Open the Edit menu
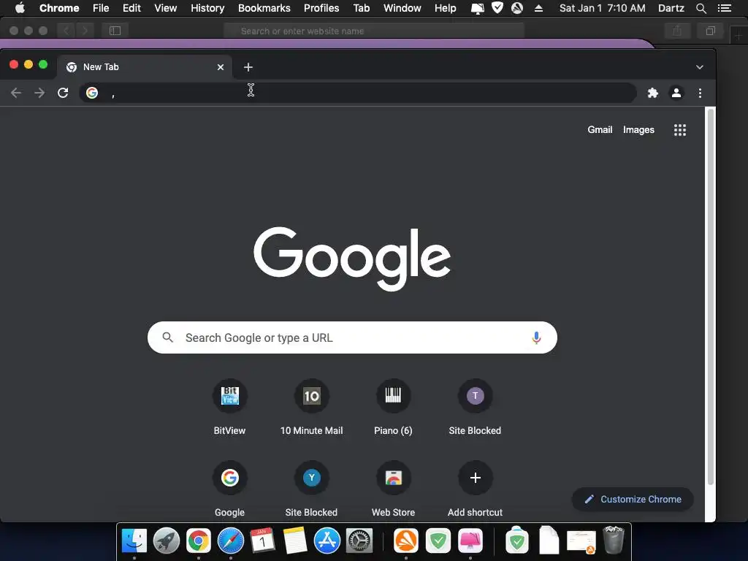Screen dimensions: 748x561 point(131,8)
